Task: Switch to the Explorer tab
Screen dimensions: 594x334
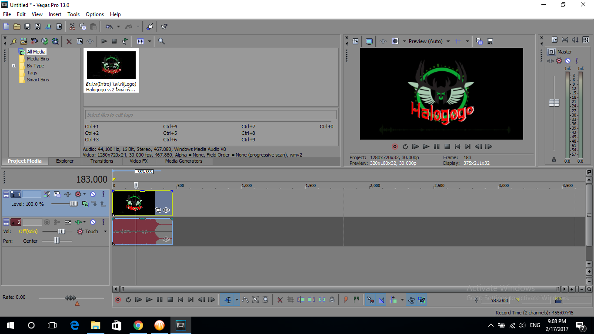Action: (65, 161)
